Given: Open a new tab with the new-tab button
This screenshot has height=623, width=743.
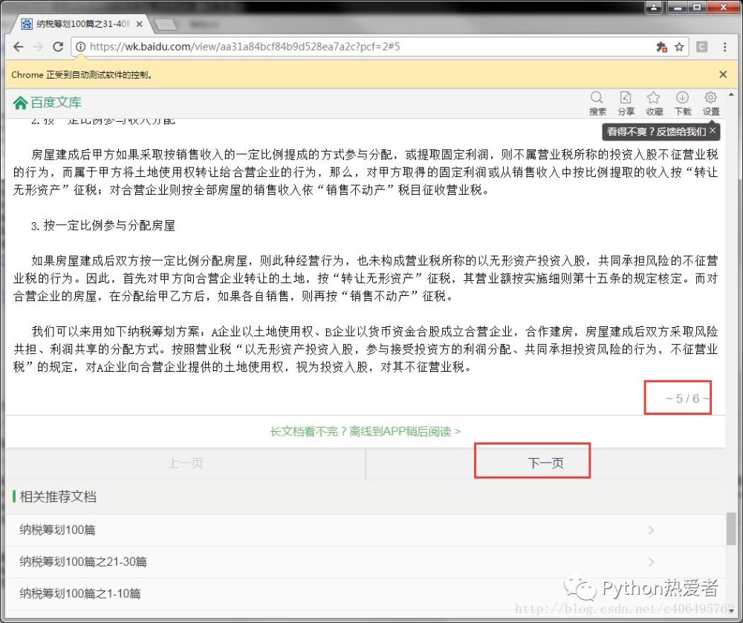Looking at the screenshot, I should tap(165, 24).
